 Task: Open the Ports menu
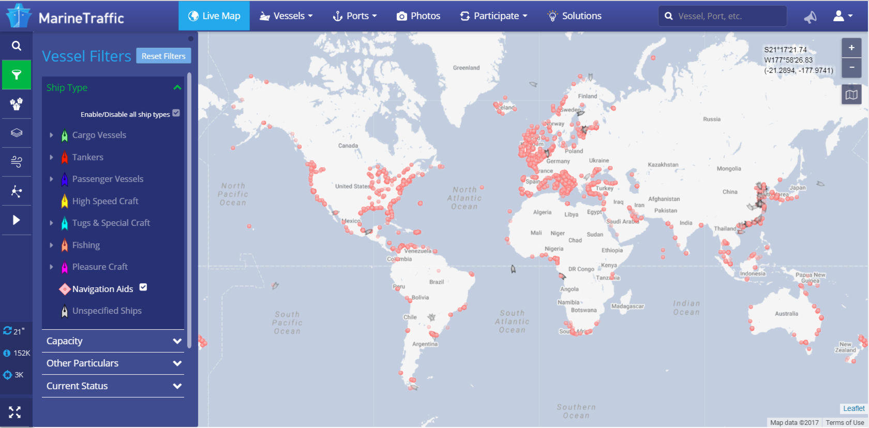click(x=355, y=16)
